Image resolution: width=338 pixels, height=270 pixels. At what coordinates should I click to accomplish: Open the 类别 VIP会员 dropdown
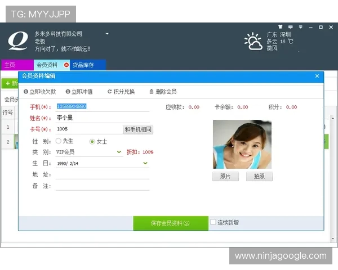119,152
